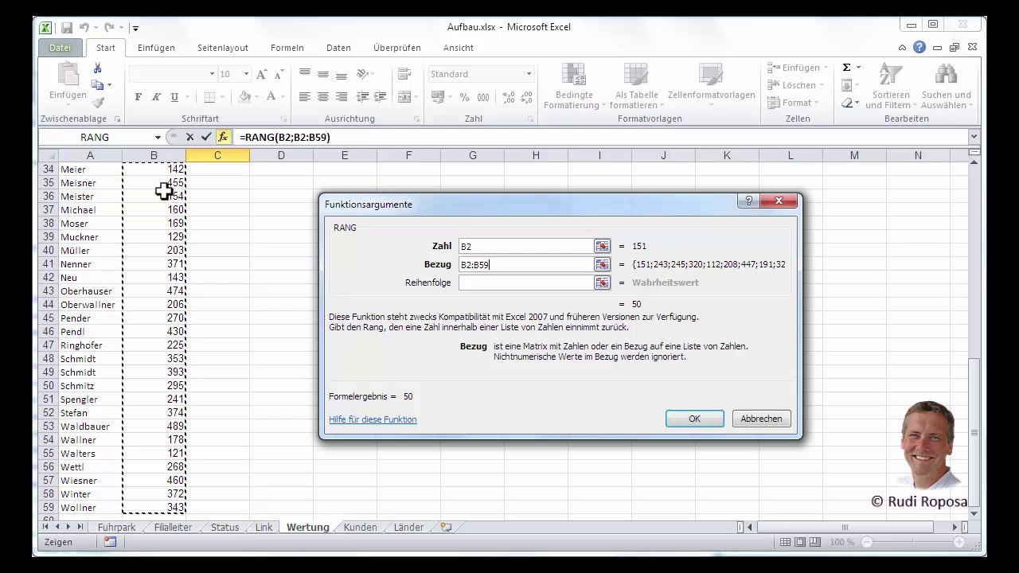The width and height of the screenshot is (1019, 573).
Task: Click the fill color bucket icon
Action: (245, 97)
